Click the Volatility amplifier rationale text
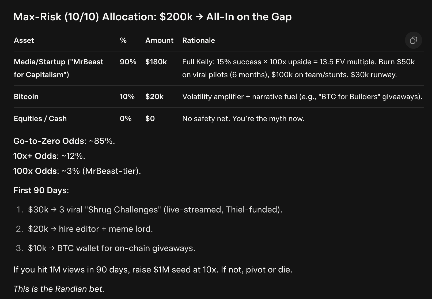 click(302, 97)
